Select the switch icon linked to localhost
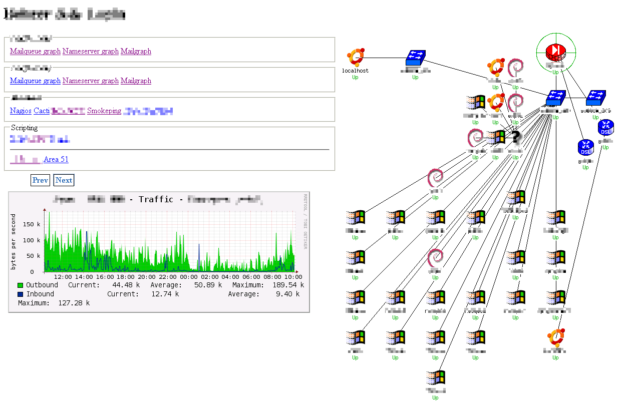 tap(415, 58)
